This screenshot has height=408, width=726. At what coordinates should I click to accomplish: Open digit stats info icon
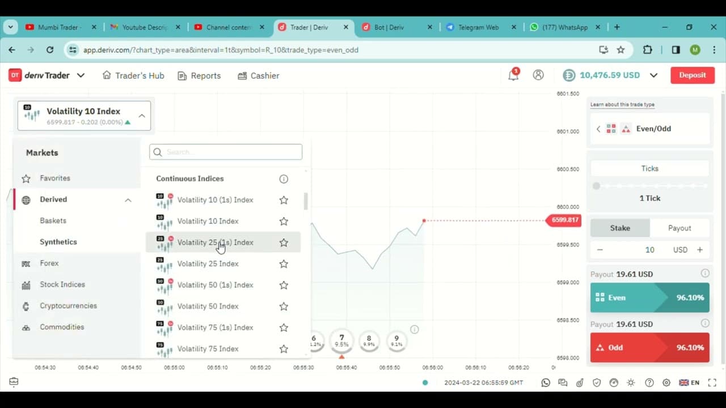coord(415,329)
